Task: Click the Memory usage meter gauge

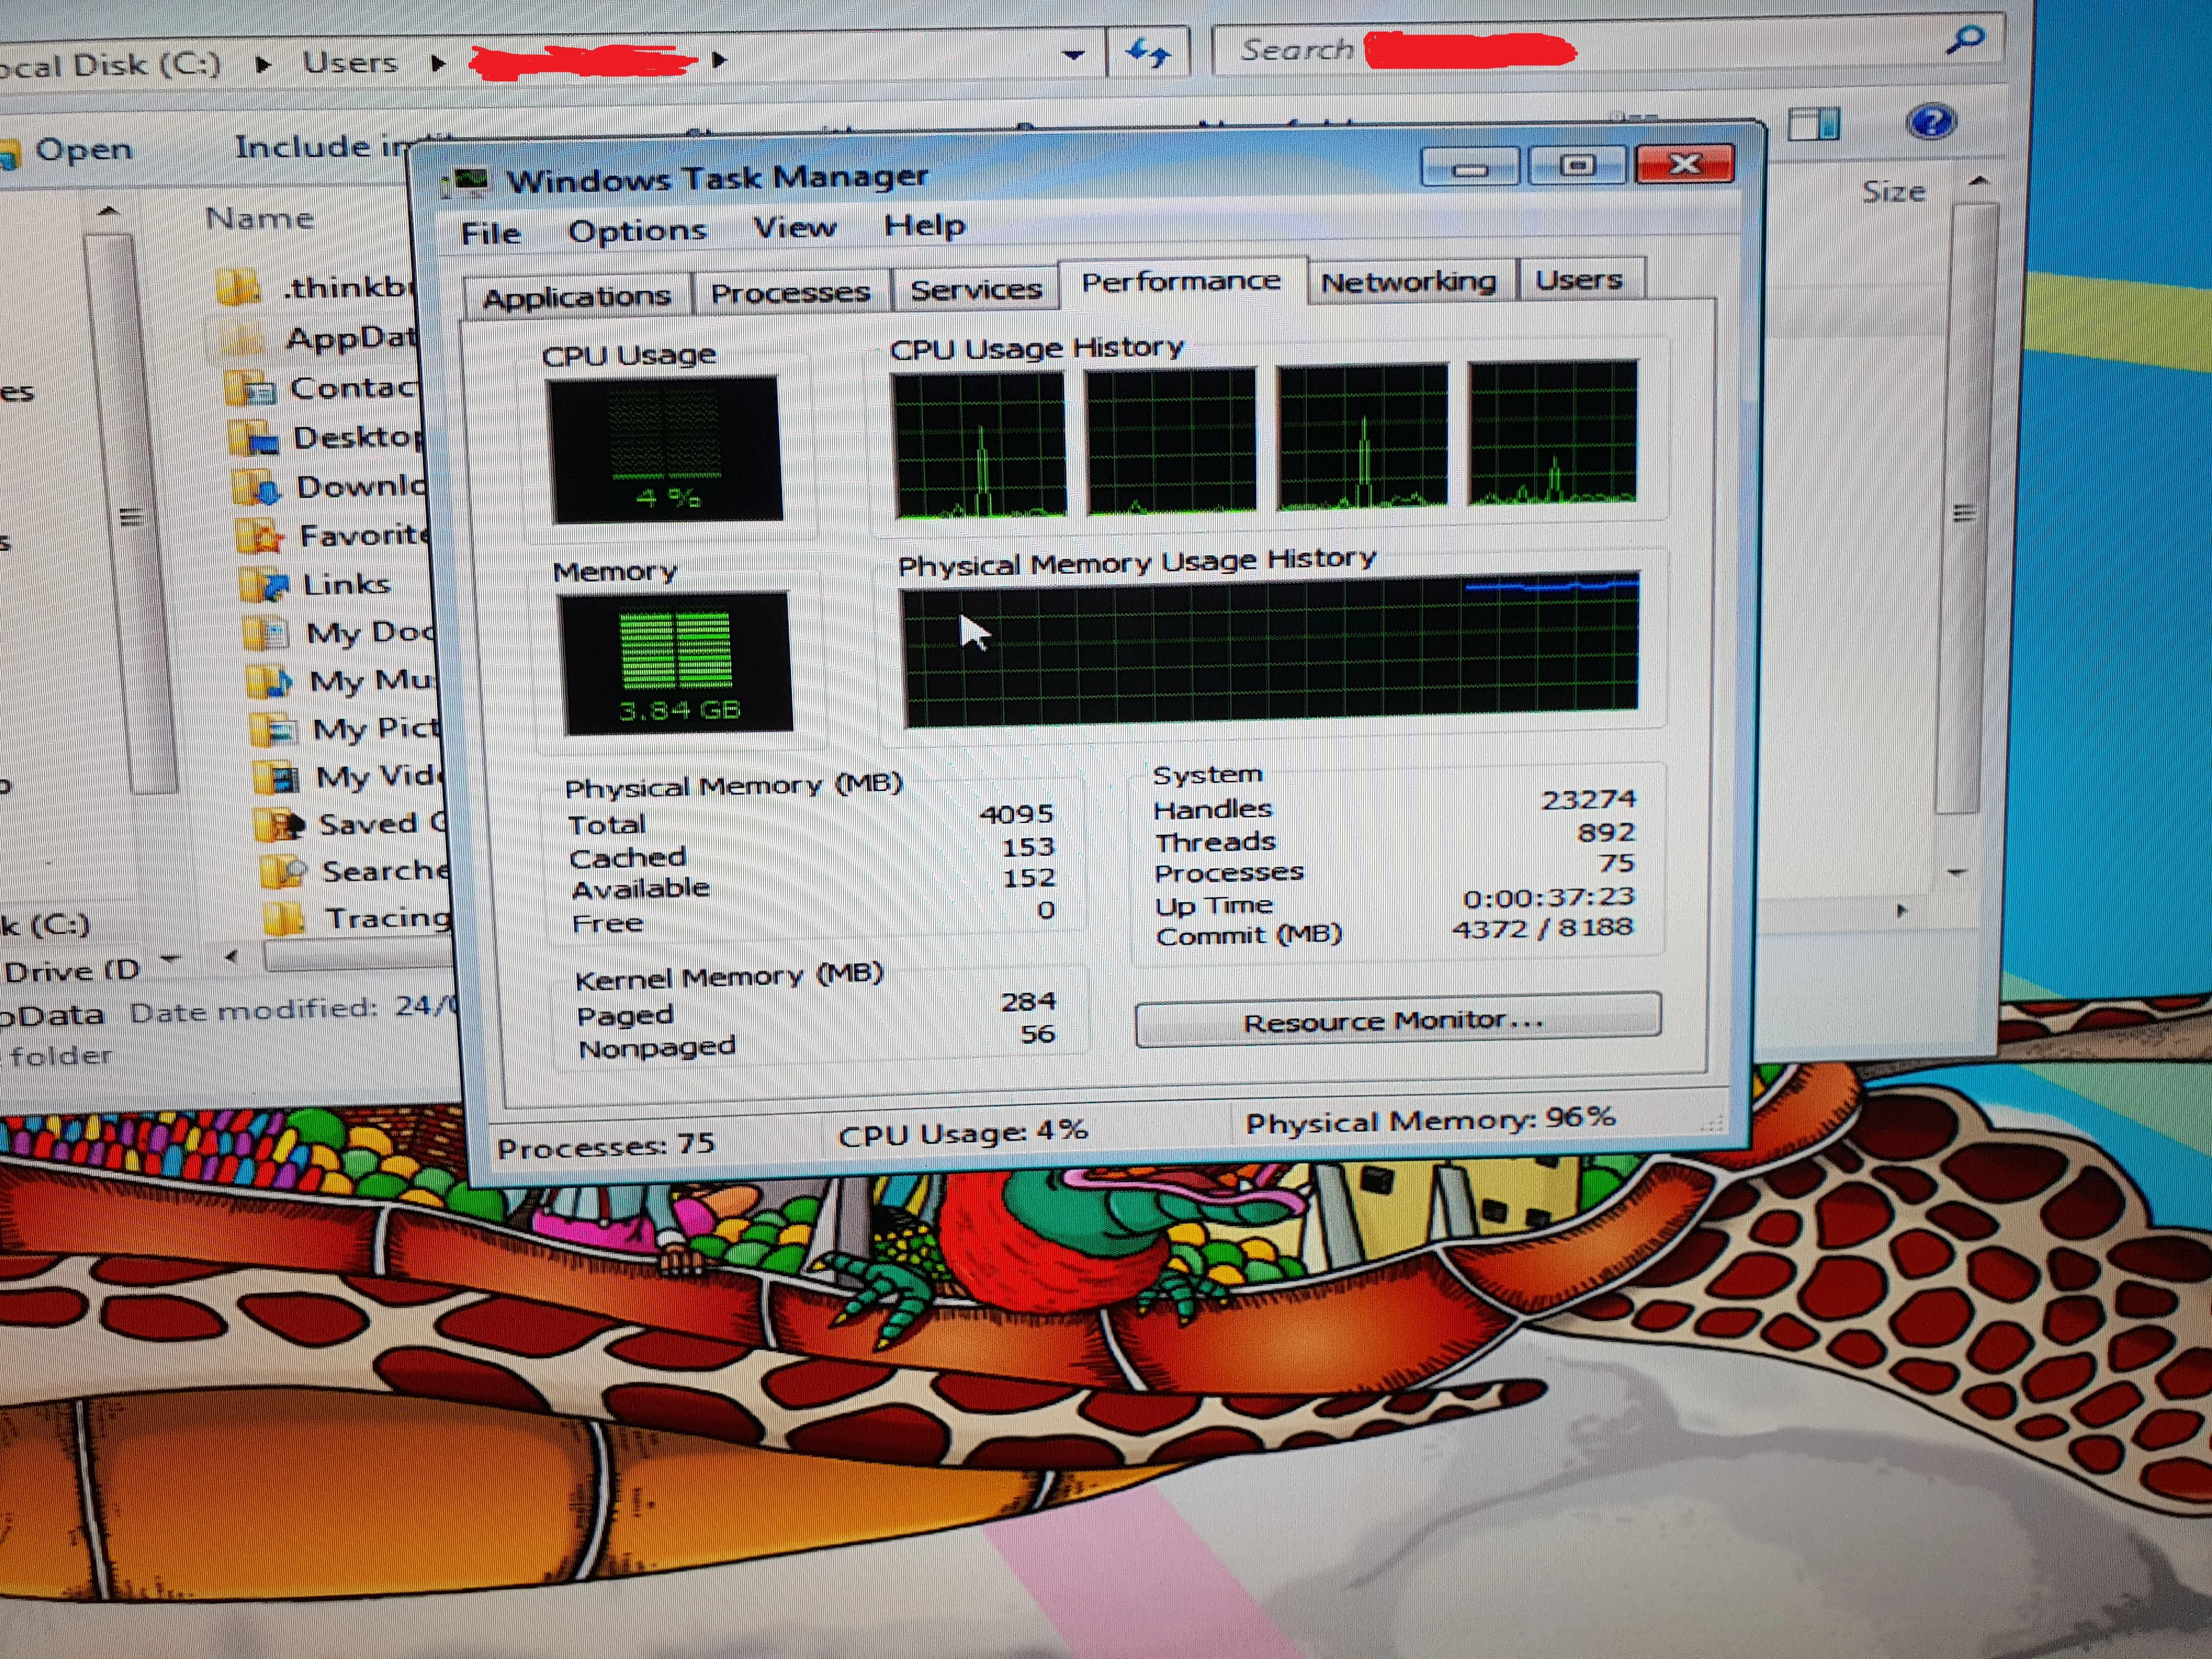Action: pos(676,663)
